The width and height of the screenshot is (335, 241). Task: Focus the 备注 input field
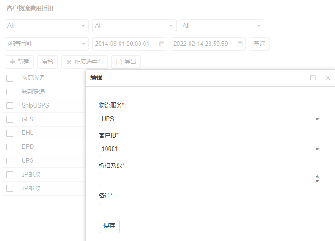210,209
